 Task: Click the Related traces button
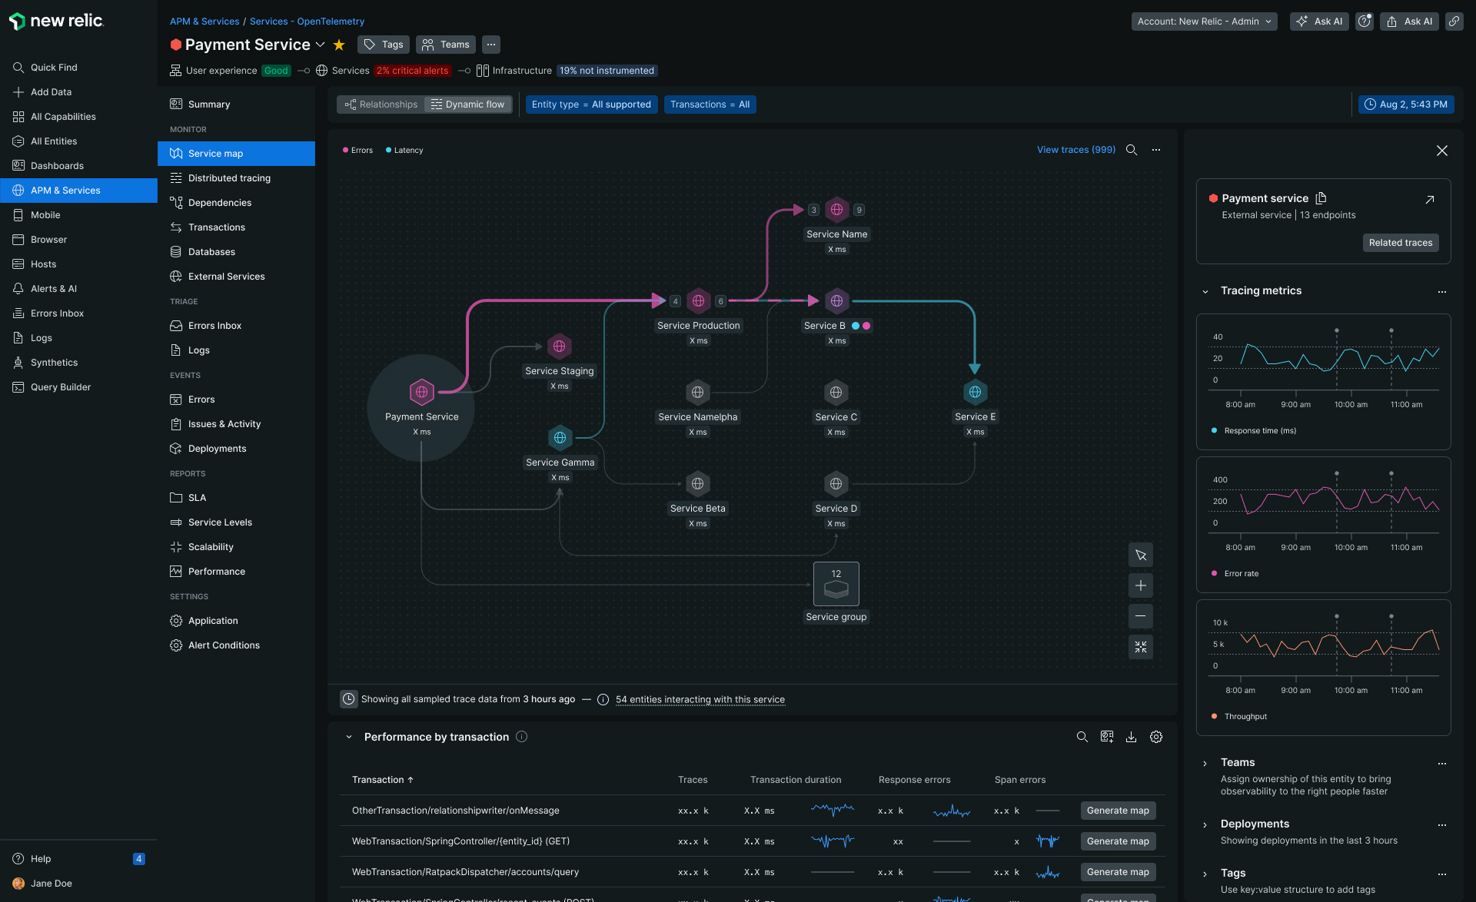[x=1401, y=243]
